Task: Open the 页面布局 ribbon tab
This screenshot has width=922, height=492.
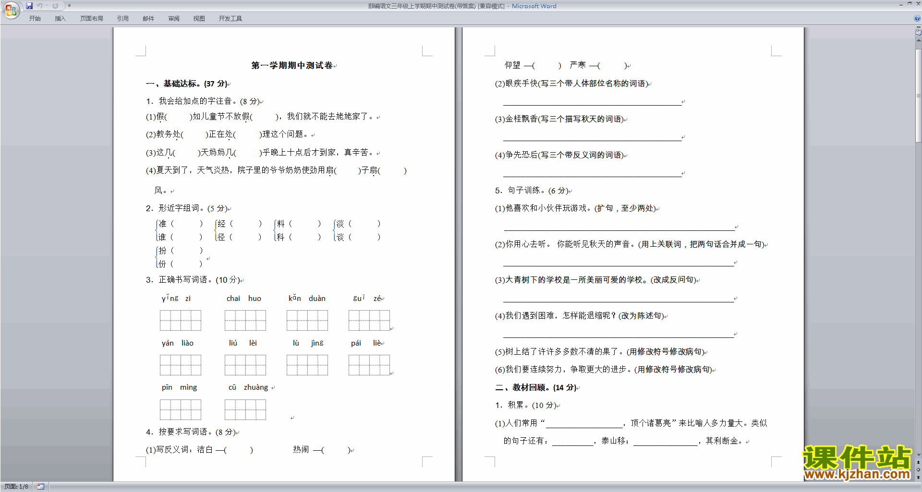Action: pyautogui.click(x=92, y=19)
